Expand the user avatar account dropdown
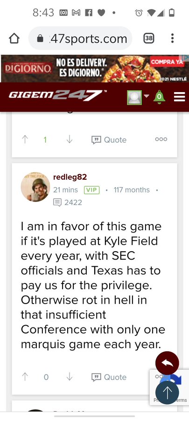 (138, 97)
